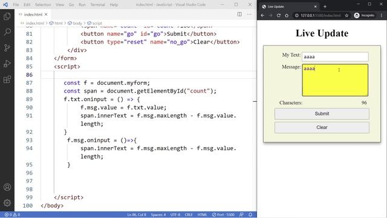387x218 pixels.
Task: Select the Live Update browser tab
Action: click(x=289, y=7)
